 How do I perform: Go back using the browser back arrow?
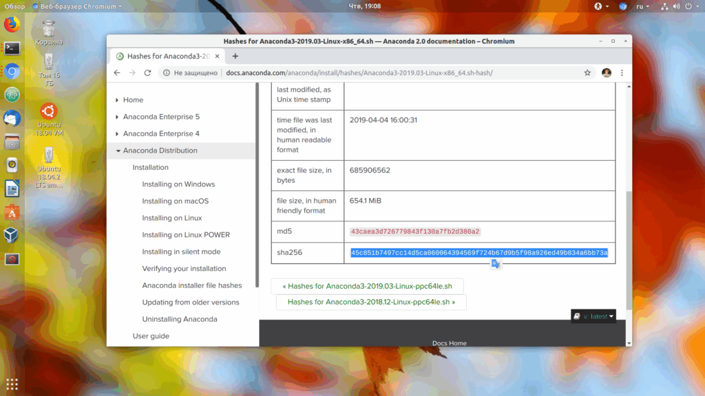[117, 73]
